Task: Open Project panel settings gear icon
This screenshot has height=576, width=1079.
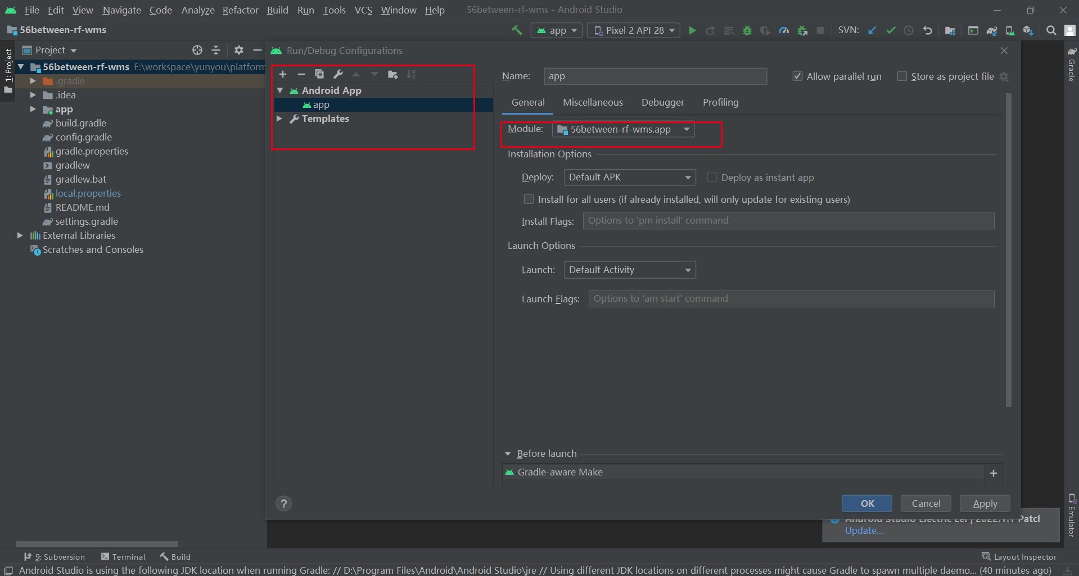Action: [239, 50]
